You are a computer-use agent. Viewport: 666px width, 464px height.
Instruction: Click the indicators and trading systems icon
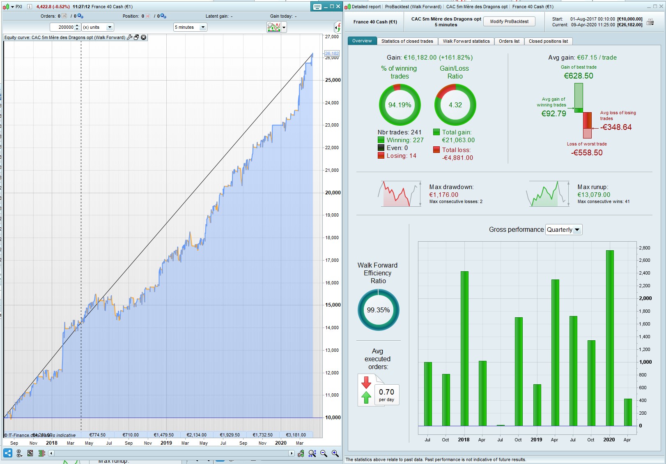(x=273, y=27)
